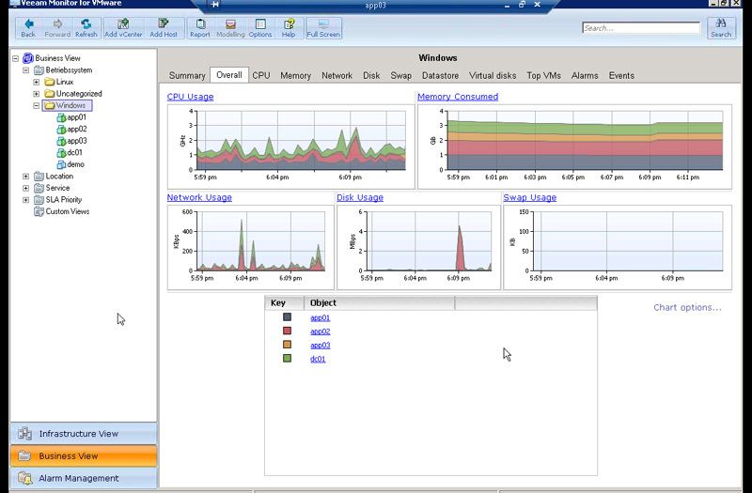752x493 pixels.
Task: Select the Uncategorized folder
Action: pyautogui.click(x=79, y=93)
